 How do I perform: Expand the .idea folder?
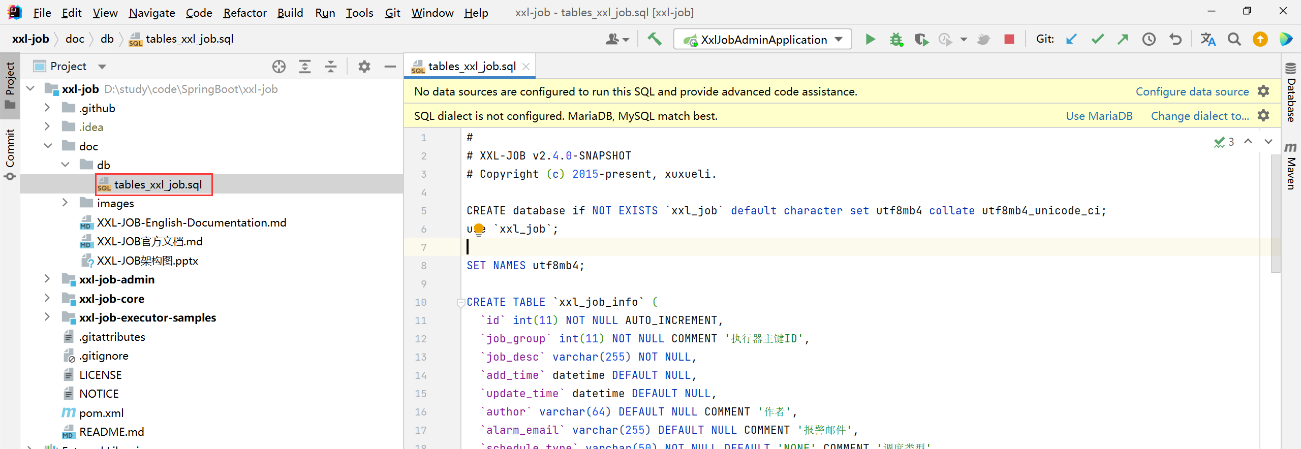click(x=47, y=126)
